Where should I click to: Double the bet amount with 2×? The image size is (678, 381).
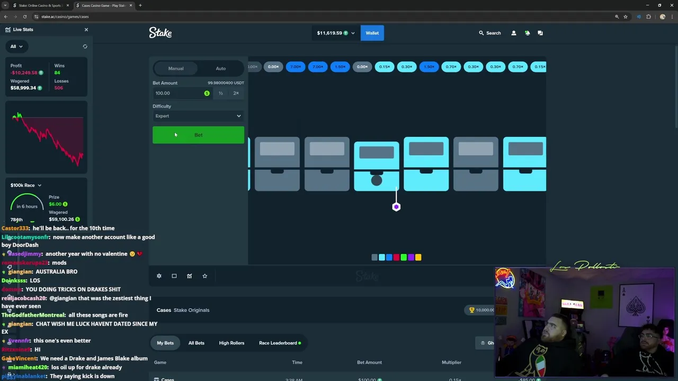pos(236,93)
